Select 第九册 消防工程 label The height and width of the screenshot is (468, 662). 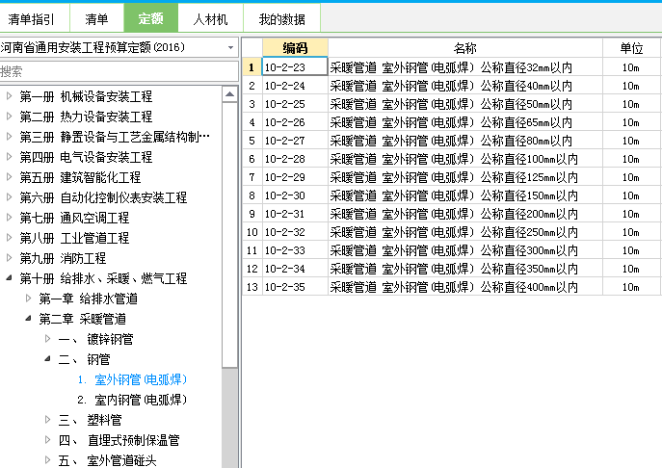[x=63, y=258]
